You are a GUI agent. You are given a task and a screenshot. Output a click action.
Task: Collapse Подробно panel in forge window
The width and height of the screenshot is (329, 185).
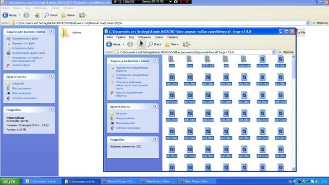coord(155,139)
